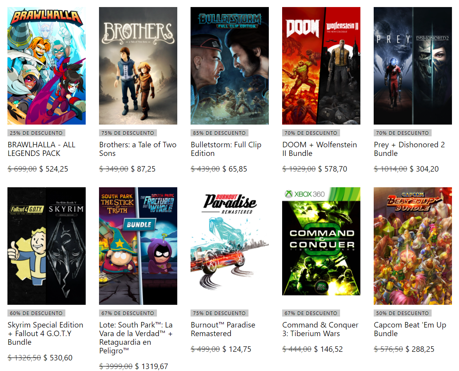Viewport: 459px width, 371px height.
Task: Open the 'BRAWLHALLA - ALL LEGENDS PACK' title link
Action: [41, 149]
